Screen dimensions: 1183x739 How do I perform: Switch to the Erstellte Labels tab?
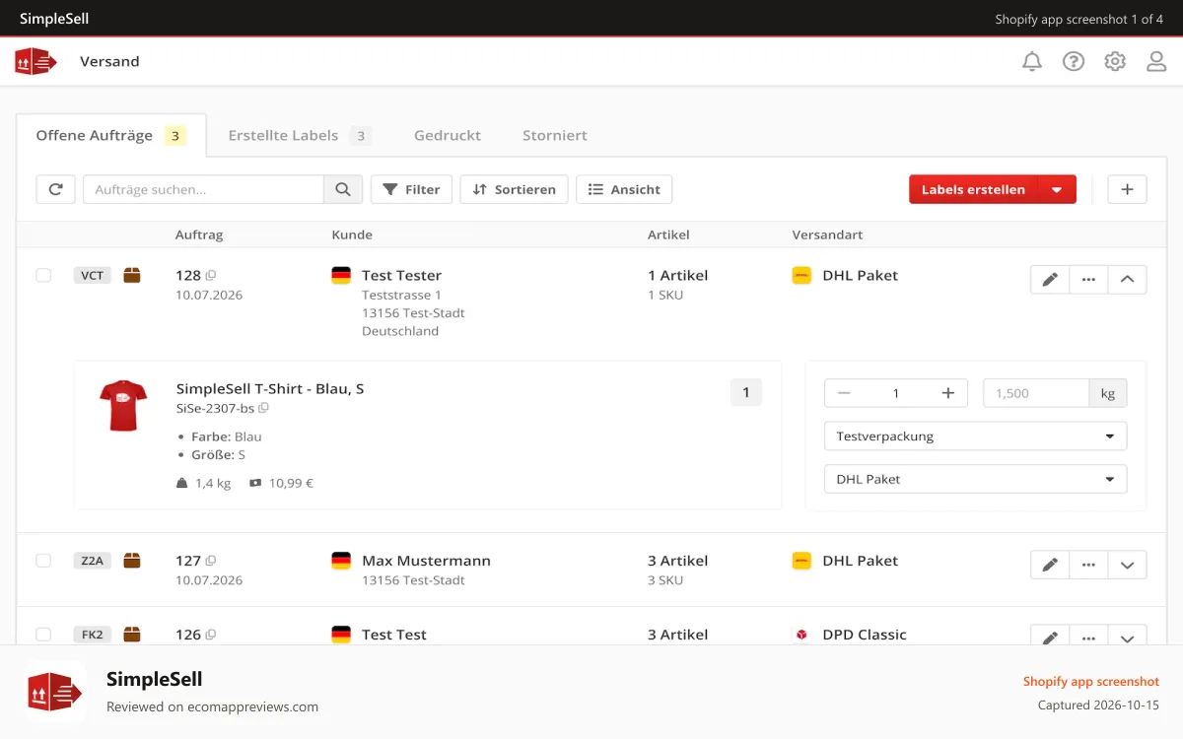pos(299,135)
